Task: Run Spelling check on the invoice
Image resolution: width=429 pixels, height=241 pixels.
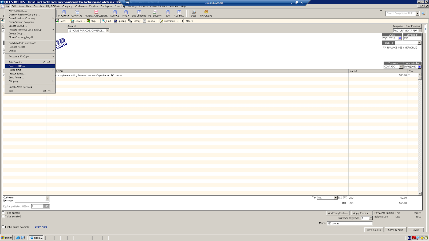Action: [x=120, y=21]
